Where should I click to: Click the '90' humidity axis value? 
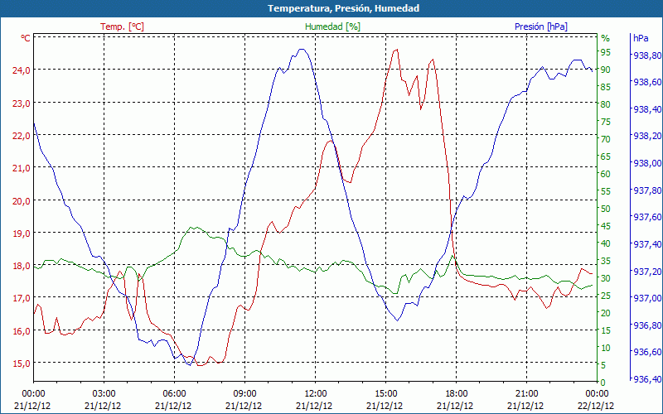(606, 70)
